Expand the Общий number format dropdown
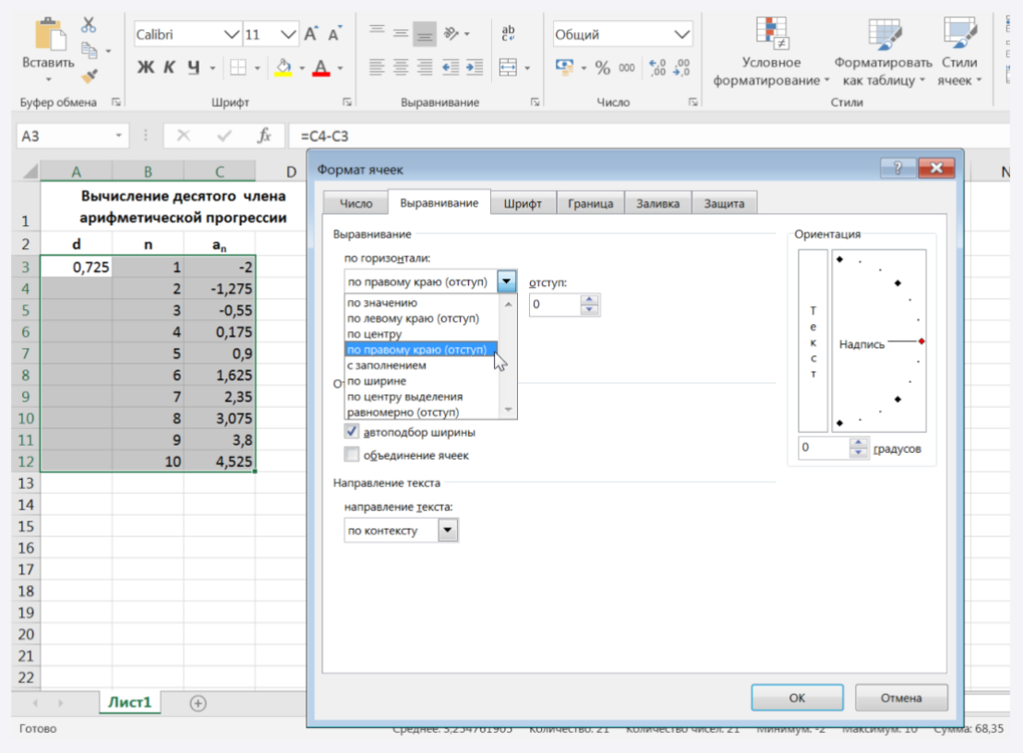Viewport: 1023px width, 753px height. click(682, 35)
